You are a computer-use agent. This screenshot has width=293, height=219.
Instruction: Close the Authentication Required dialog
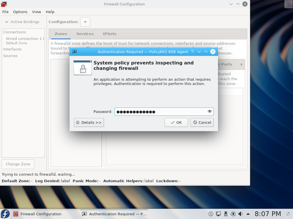click(213, 52)
